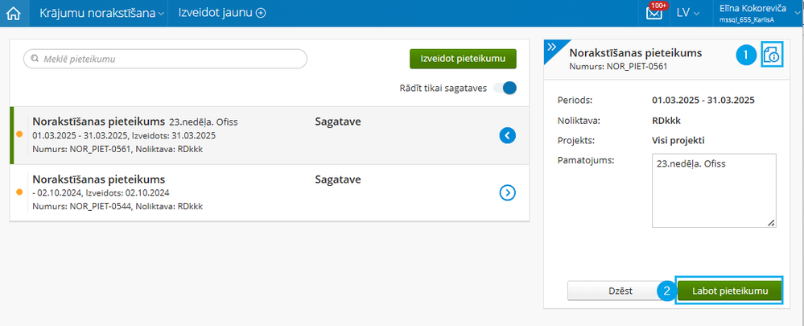
Task: Click the plus icon next to Izveidot jaunu
Action: (261, 14)
